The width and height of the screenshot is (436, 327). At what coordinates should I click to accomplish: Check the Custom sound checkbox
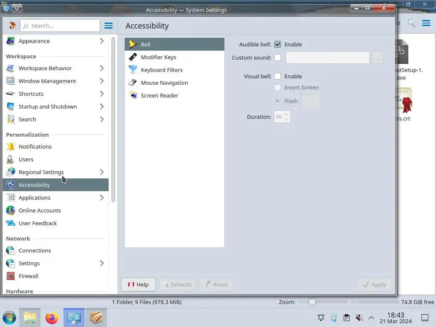pyautogui.click(x=278, y=57)
